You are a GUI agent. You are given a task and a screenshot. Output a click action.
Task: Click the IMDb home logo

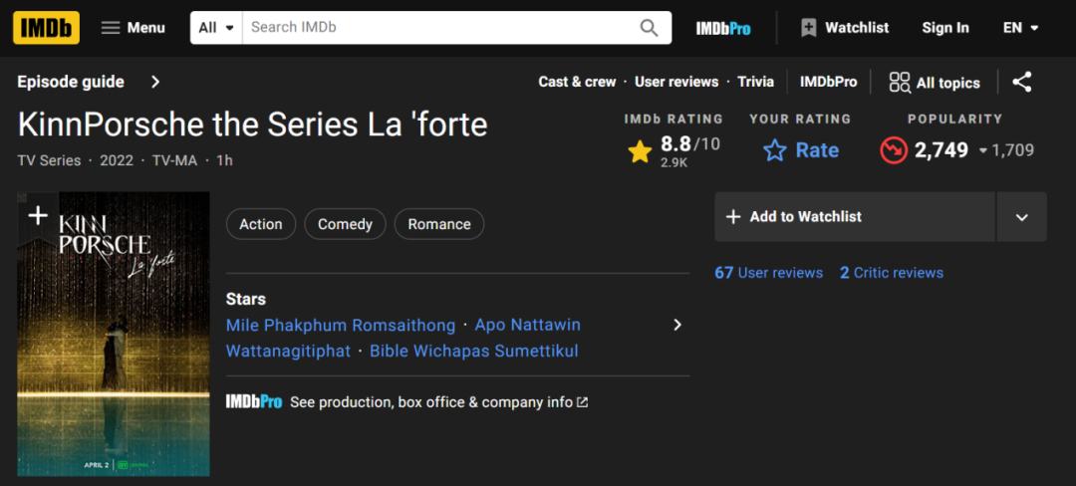(x=46, y=28)
